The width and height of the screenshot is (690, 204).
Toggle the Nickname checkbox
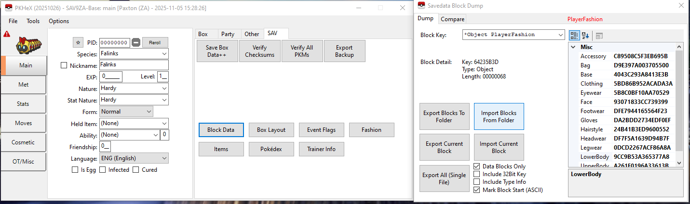(x=64, y=65)
